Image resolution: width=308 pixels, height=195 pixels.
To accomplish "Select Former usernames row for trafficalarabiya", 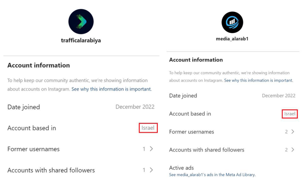I will [34, 149].
